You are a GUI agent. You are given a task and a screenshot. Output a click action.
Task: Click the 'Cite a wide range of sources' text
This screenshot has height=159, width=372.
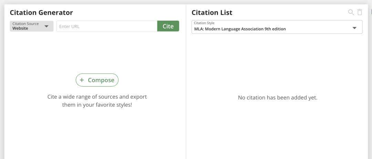pos(97,97)
